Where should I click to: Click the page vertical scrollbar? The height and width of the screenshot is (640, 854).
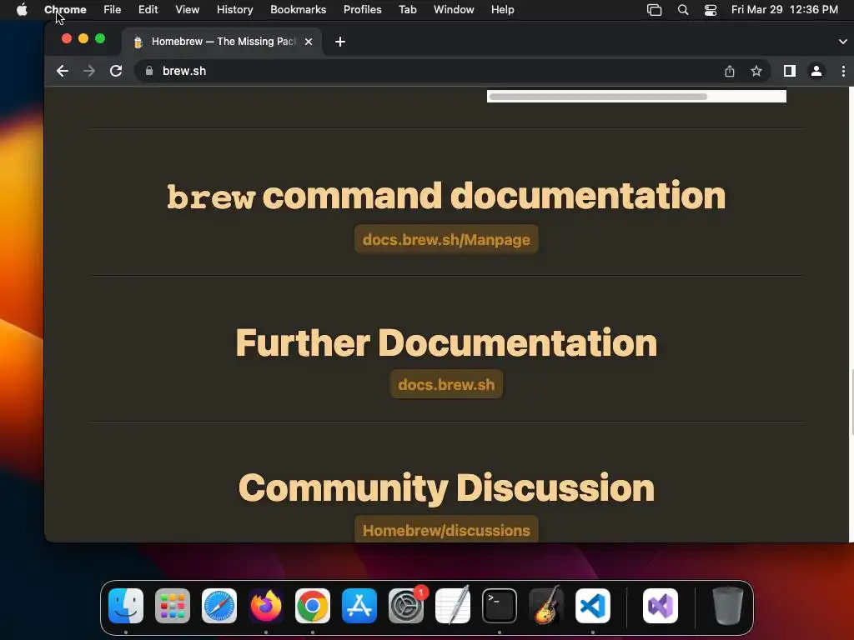851,402
